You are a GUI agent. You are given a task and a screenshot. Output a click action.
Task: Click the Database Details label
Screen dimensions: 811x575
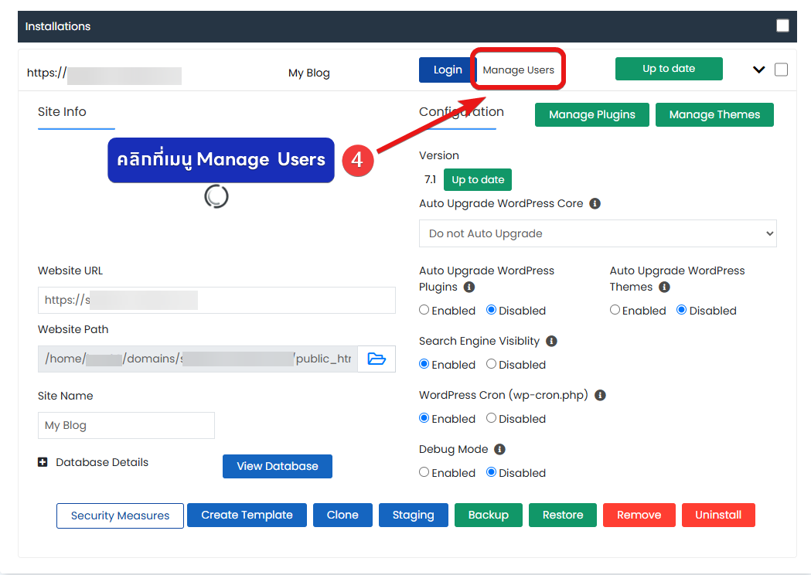(x=102, y=462)
